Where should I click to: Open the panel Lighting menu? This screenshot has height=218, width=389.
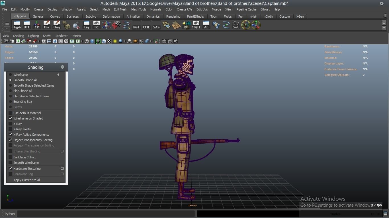pyautogui.click(x=33, y=36)
